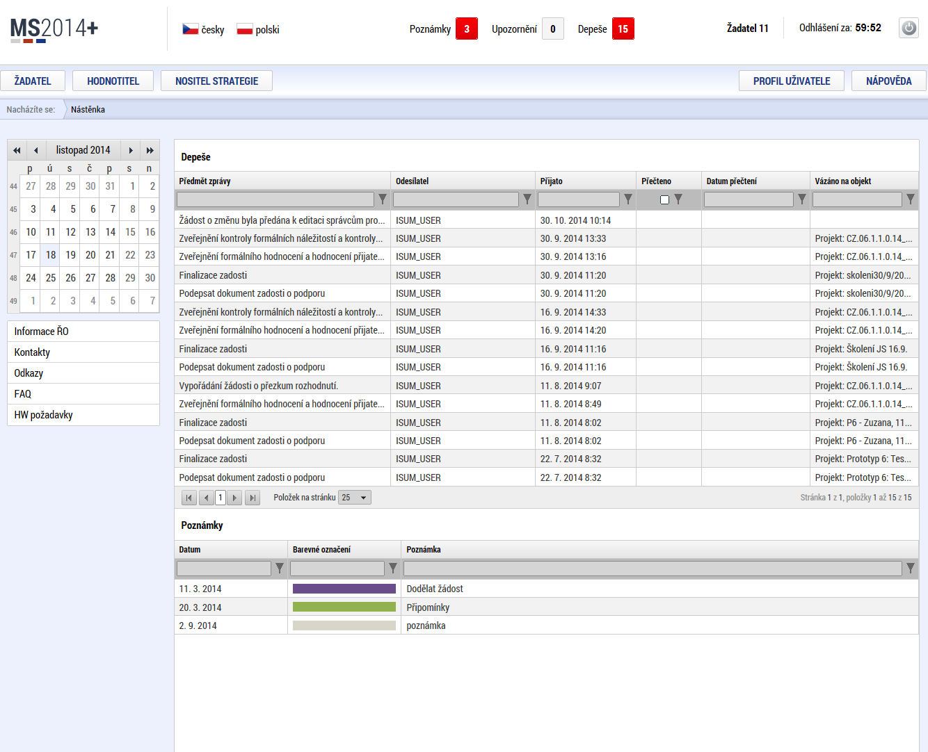This screenshot has height=752, width=928.
Task: Open filter icon for Poznámka column
Action: (910, 568)
